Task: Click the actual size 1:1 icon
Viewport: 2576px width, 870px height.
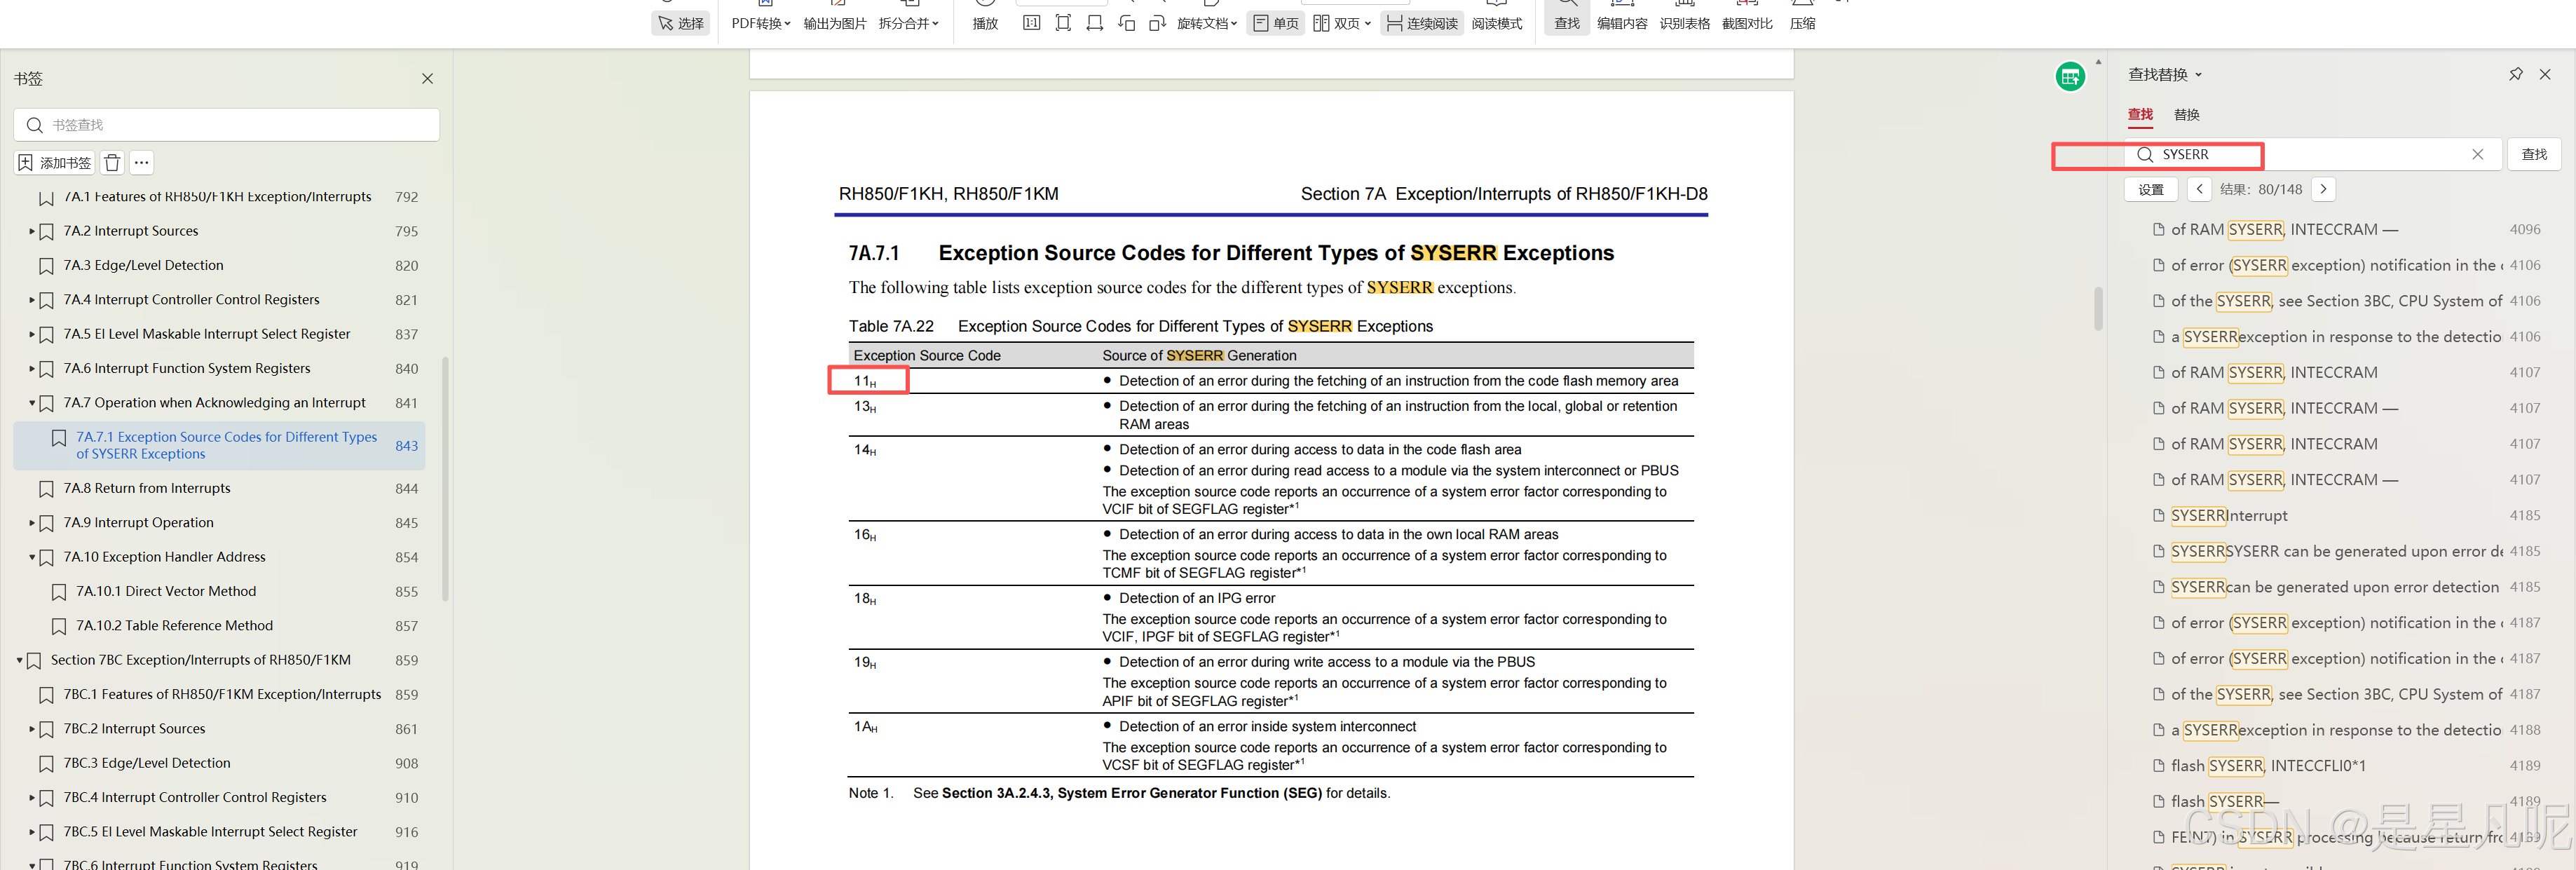Action: point(1031,23)
